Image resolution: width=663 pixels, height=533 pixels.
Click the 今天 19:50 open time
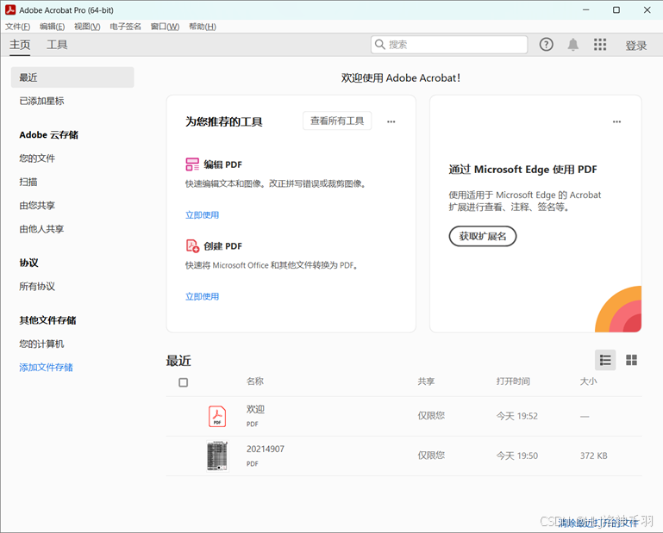tap(517, 456)
